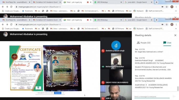Open camera permission icon in inner address bar
179x100 pixels.
[162, 24]
